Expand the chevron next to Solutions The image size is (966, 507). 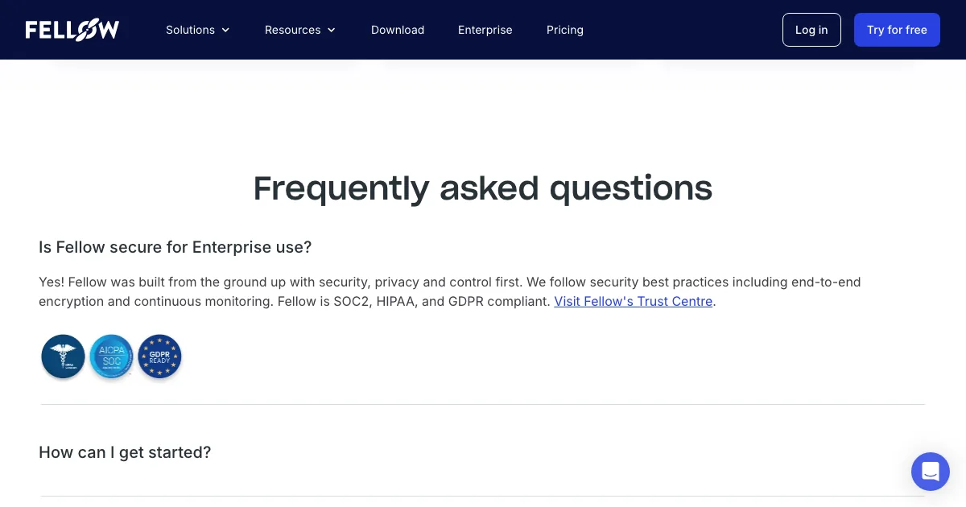(225, 30)
